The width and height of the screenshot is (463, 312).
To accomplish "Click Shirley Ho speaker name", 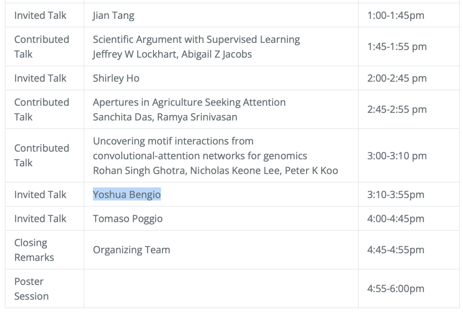I will click(116, 78).
